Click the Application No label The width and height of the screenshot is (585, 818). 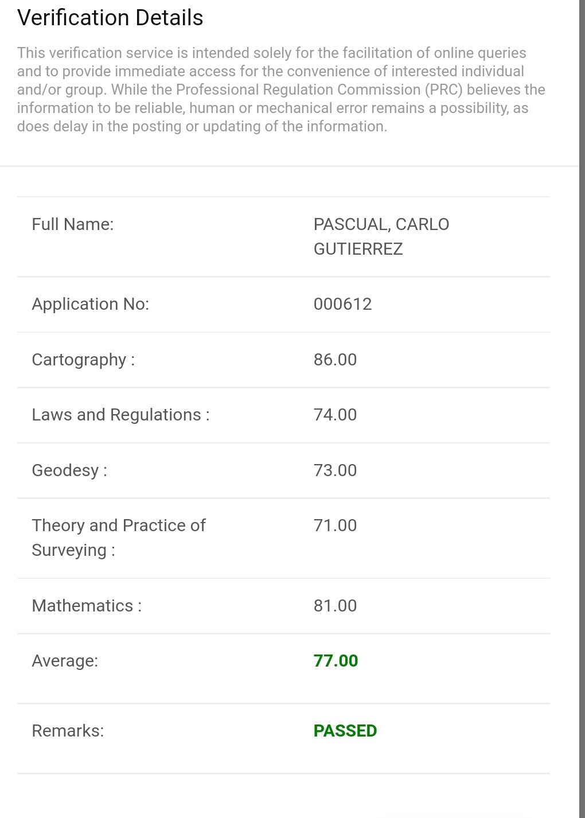[91, 304]
